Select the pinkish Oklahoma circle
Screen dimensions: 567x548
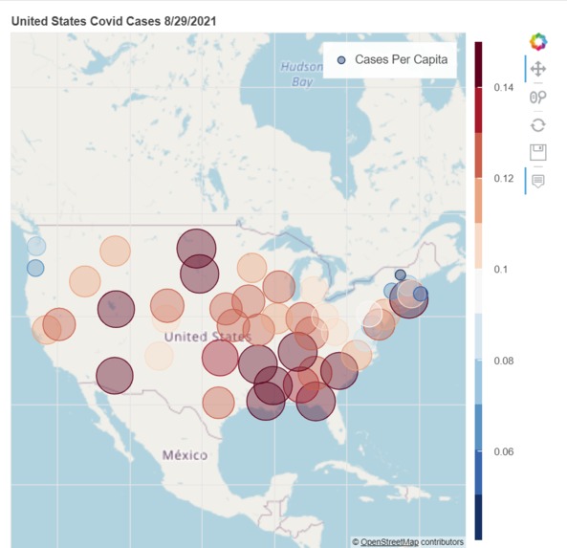point(220,358)
